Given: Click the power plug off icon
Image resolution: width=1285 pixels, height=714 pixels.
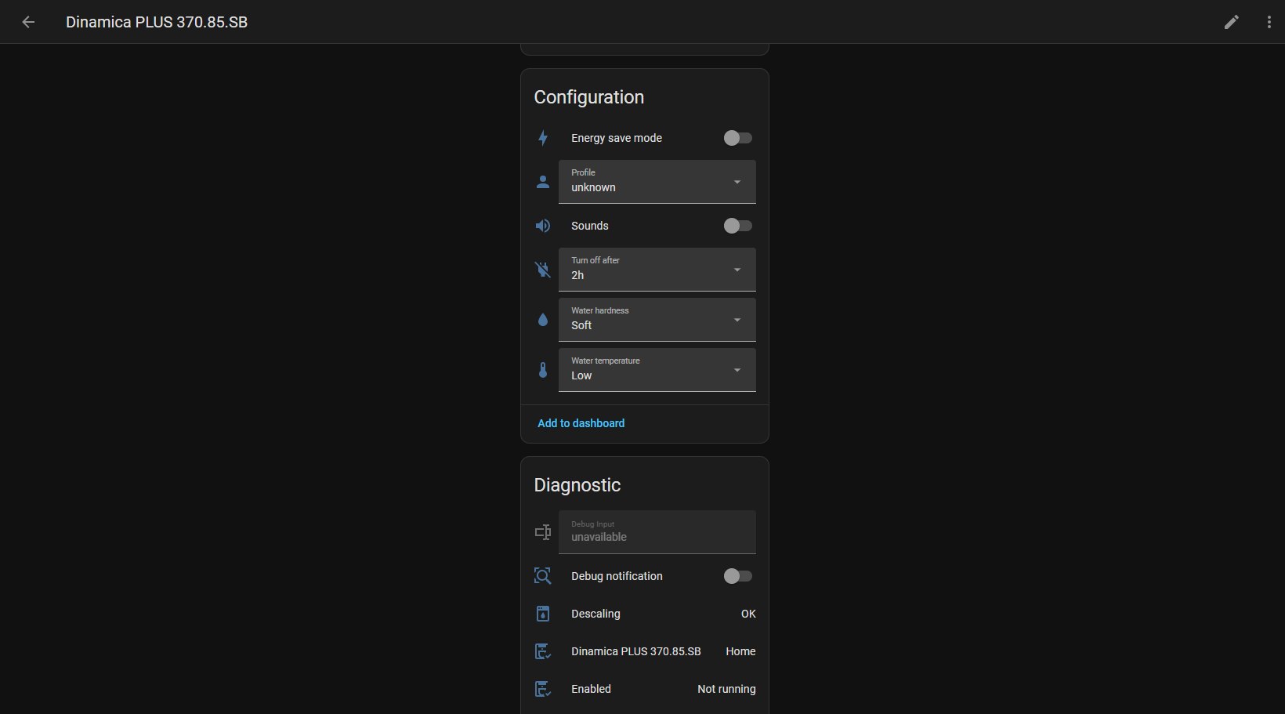Looking at the screenshot, I should pyautogui.click(x=543, y=270).
